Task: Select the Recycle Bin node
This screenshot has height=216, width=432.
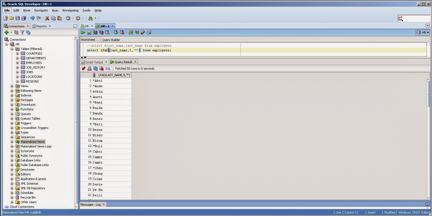Action: (28, 197)
